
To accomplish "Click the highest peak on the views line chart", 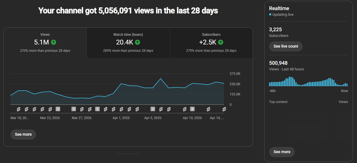I will click(161, 79).
